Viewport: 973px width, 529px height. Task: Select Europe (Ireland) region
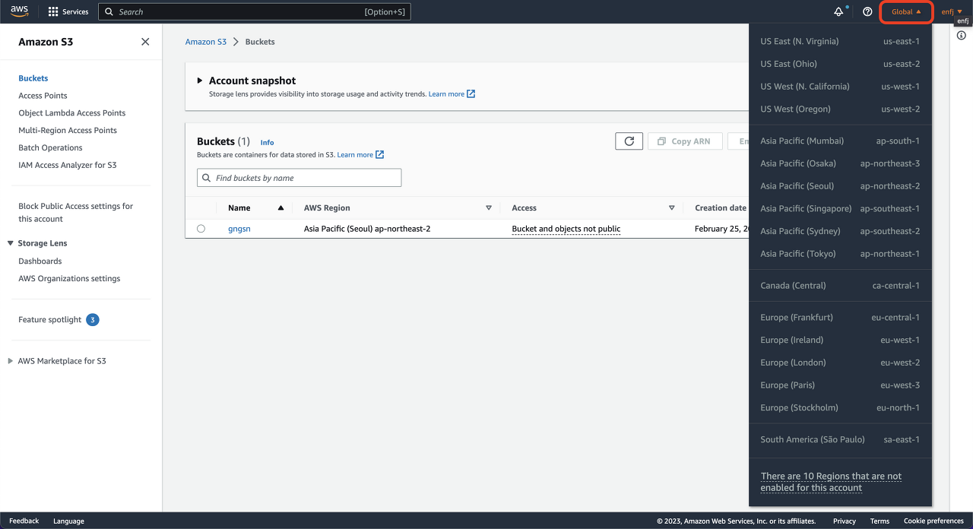[840, 341]
